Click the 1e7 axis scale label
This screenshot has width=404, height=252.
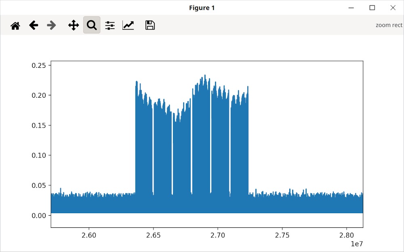[x=357, y=243]
